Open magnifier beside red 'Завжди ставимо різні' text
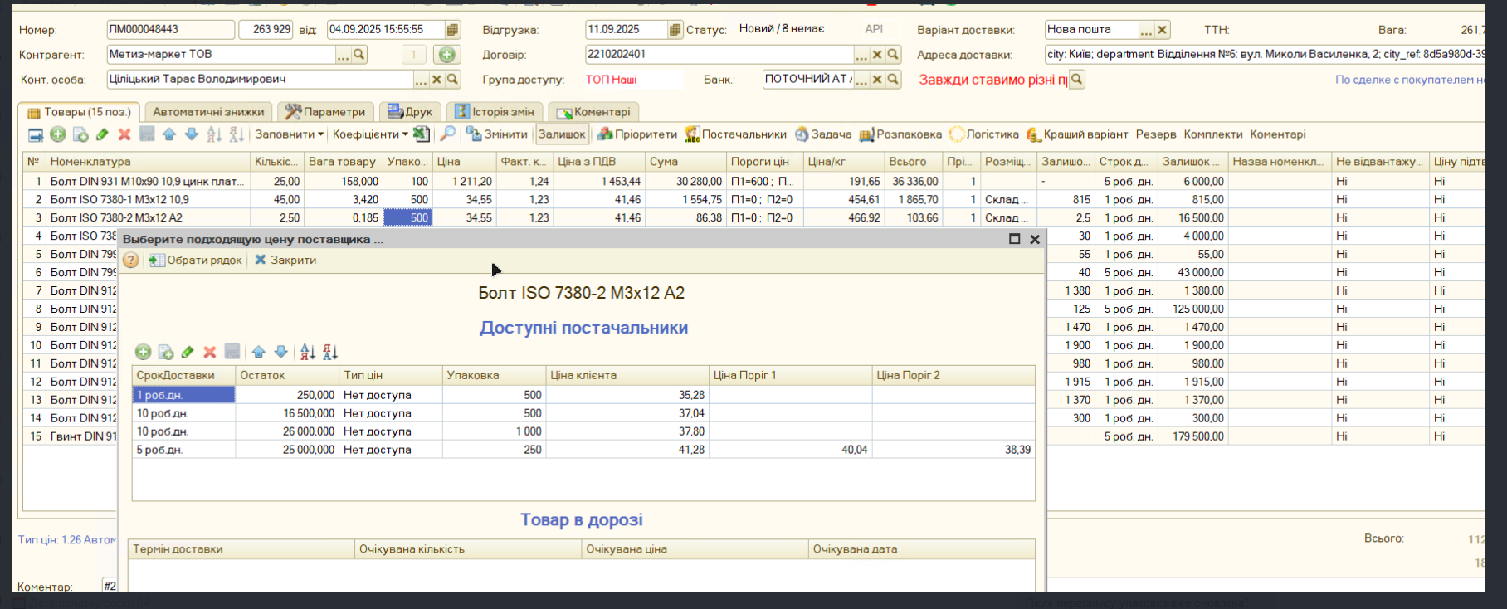1507x609 pixels. pyautogui.click(x=1076, y=80)
